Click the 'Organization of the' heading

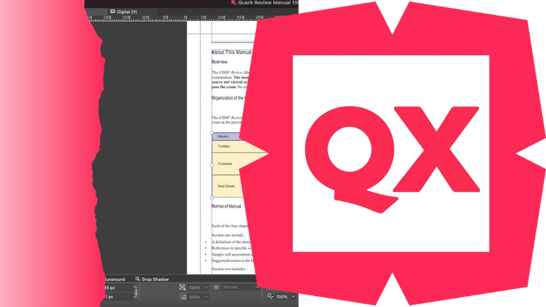pos(229,98)
